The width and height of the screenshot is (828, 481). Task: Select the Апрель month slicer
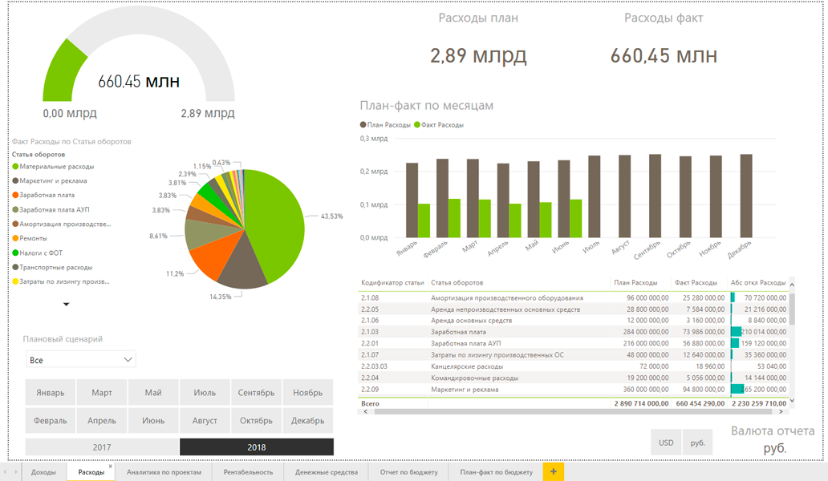tap(101, 420)
